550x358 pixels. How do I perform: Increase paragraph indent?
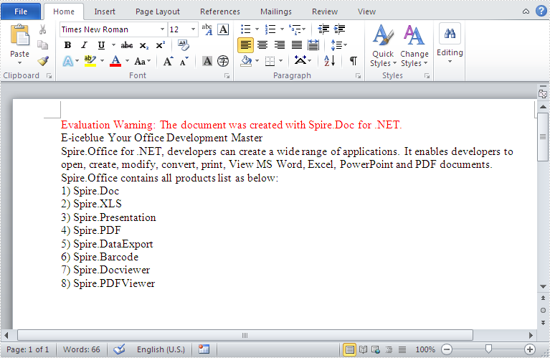point(339,29)
